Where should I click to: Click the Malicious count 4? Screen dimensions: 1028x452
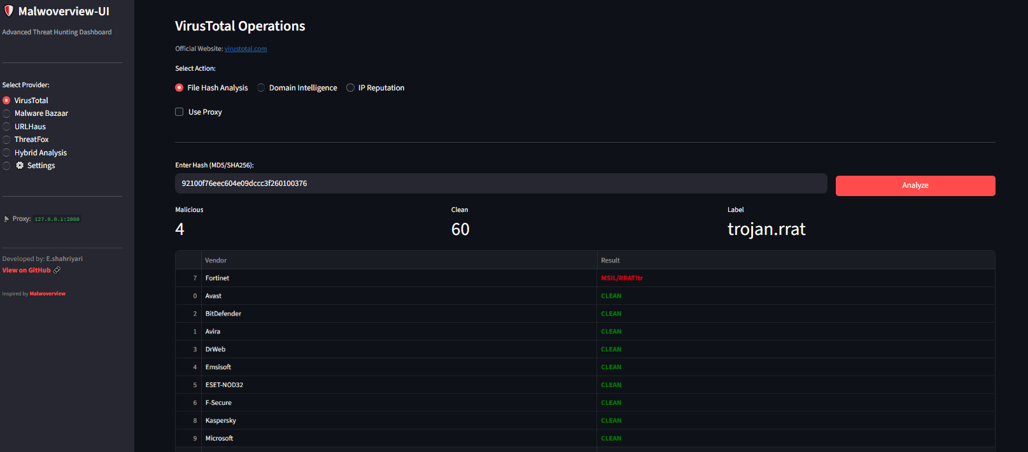[180, 229]
